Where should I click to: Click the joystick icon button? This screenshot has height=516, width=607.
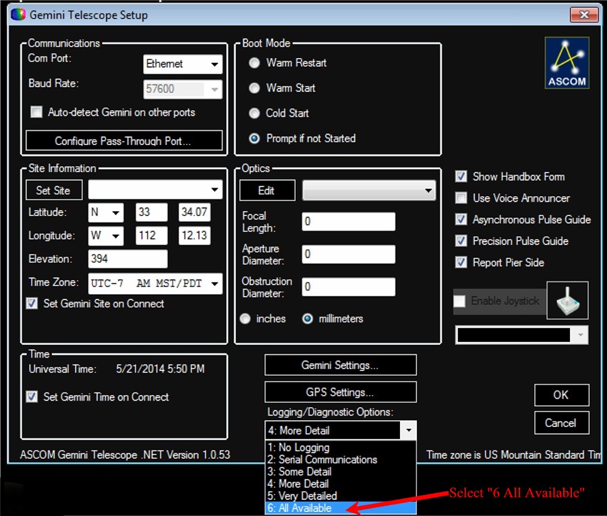(x=567, y=300)
